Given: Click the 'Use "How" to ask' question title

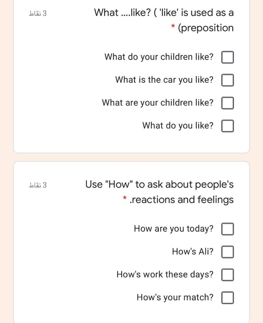Looking at the screenshot, I should tap(160, 192).
